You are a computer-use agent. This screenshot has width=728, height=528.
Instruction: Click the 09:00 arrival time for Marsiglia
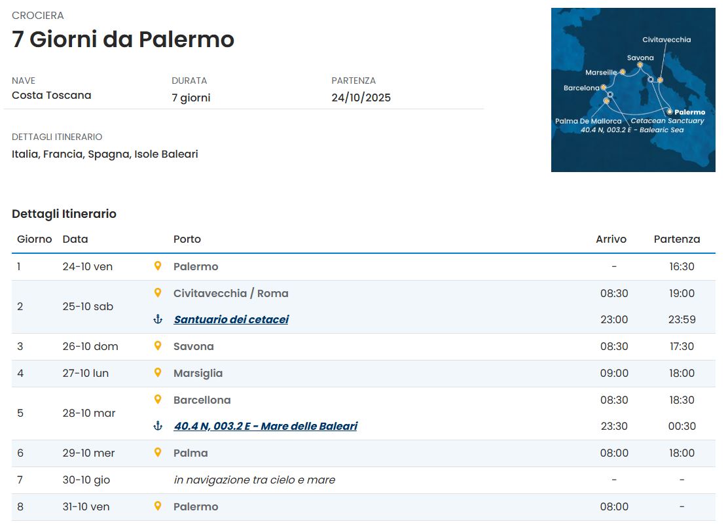614,373
